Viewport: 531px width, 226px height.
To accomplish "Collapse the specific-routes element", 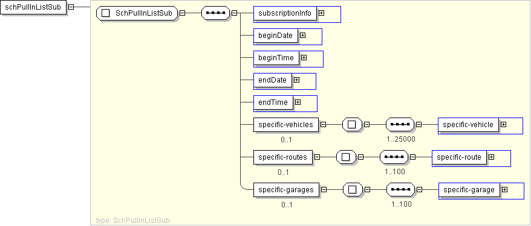I will (x=317, y=157).
